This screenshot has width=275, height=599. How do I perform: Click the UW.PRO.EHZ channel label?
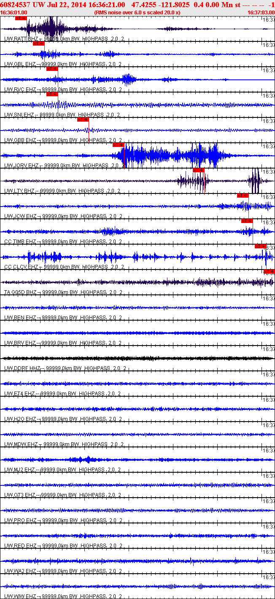pyautogui.click(x=64, y=520)
